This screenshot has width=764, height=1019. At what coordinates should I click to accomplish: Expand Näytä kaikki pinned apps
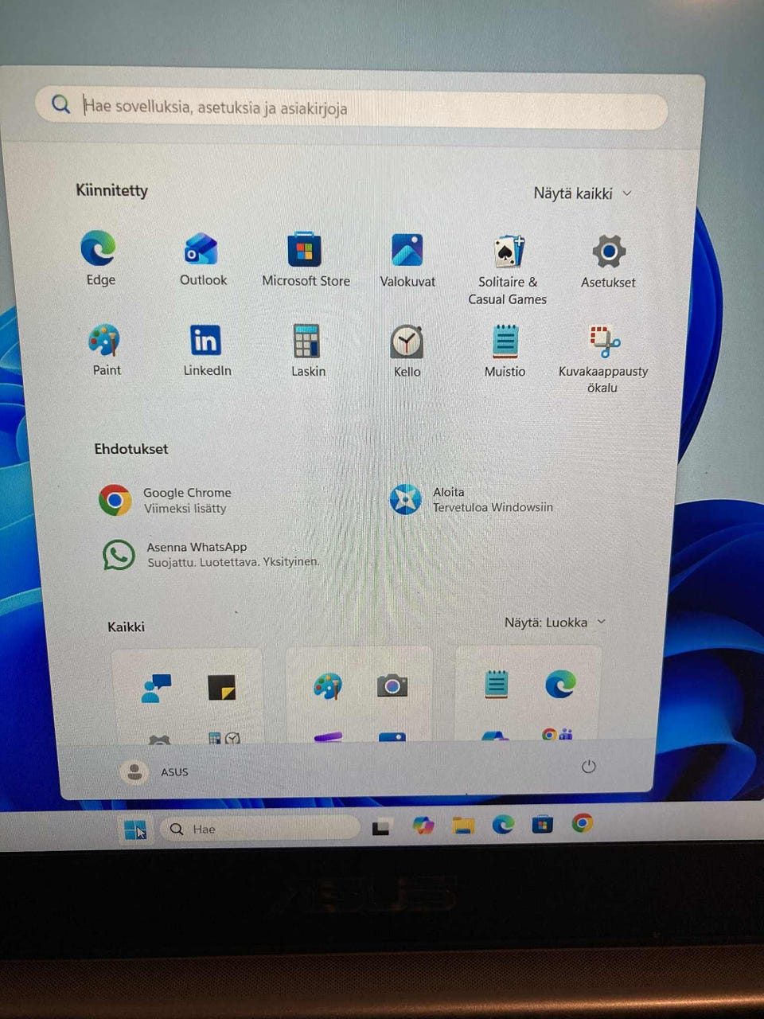[583, 193]
